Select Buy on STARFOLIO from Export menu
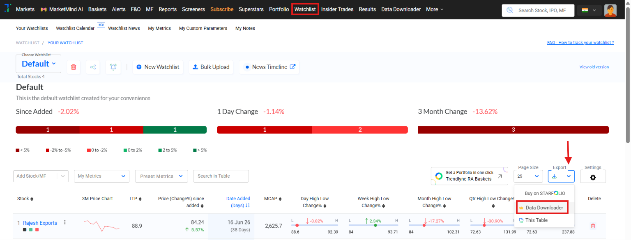Viewport: 631px width, 240px height. [545, 193]
